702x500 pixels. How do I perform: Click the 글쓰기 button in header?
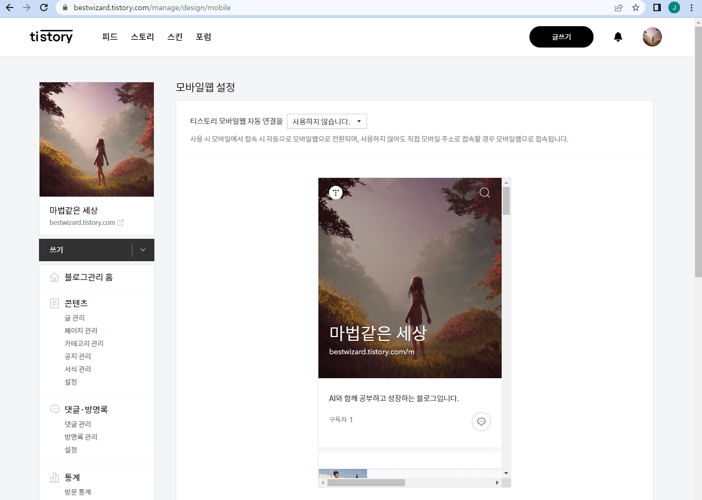click(x=561, y=37)
